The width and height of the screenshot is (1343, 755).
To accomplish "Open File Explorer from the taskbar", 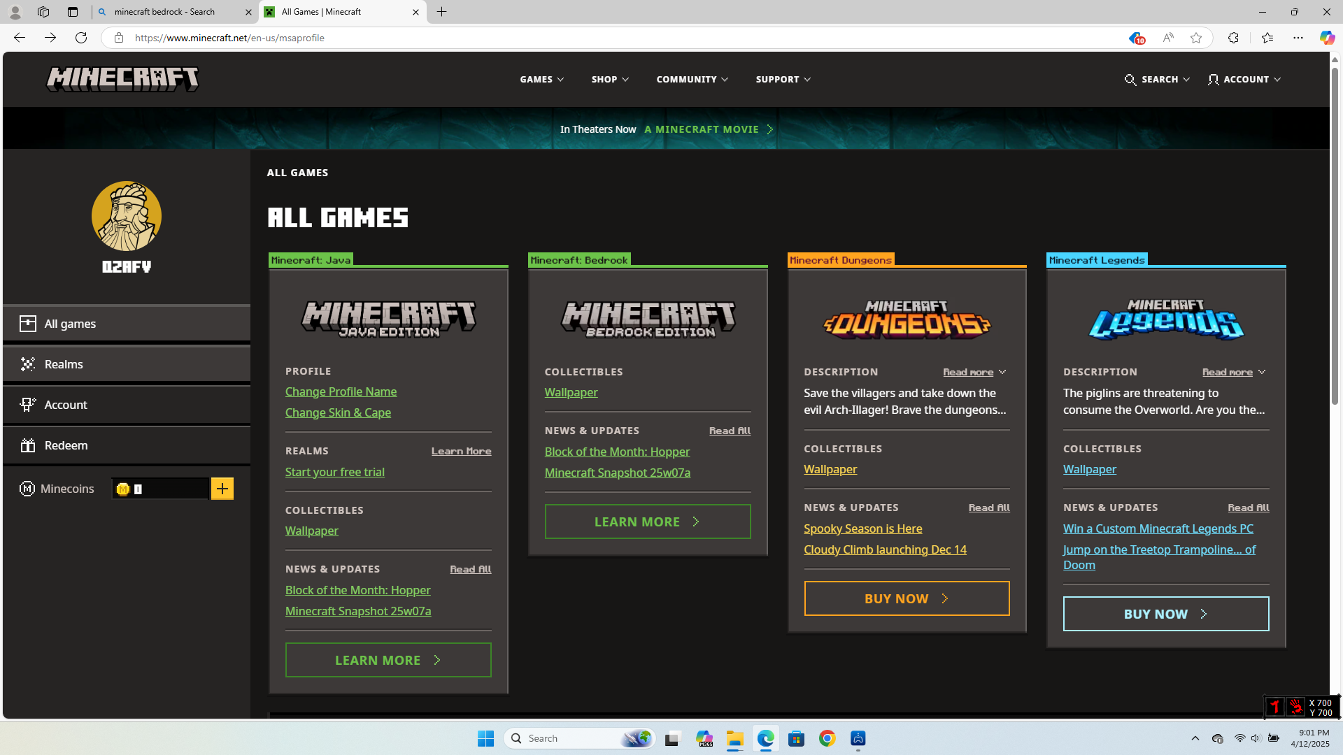I will tap(734, 738).
